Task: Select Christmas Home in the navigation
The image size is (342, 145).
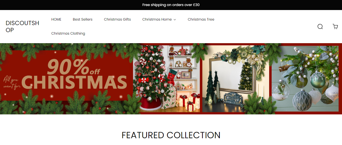Action: click(157, 19)
